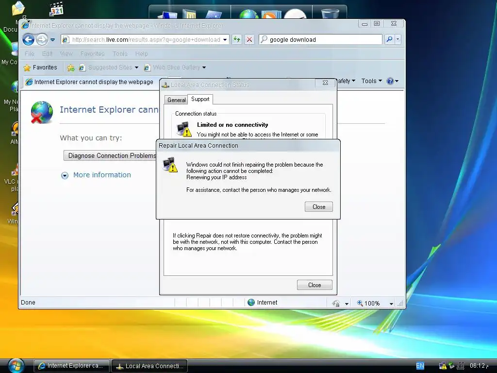Click Diagnose Connection Problems button
The image size is (497, 373).
coord(111,155)
